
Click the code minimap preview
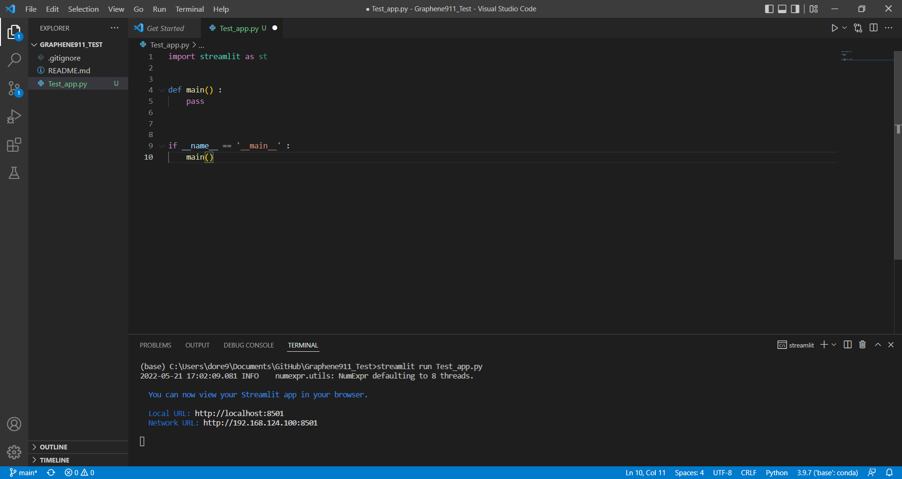[x=867, y=56]
